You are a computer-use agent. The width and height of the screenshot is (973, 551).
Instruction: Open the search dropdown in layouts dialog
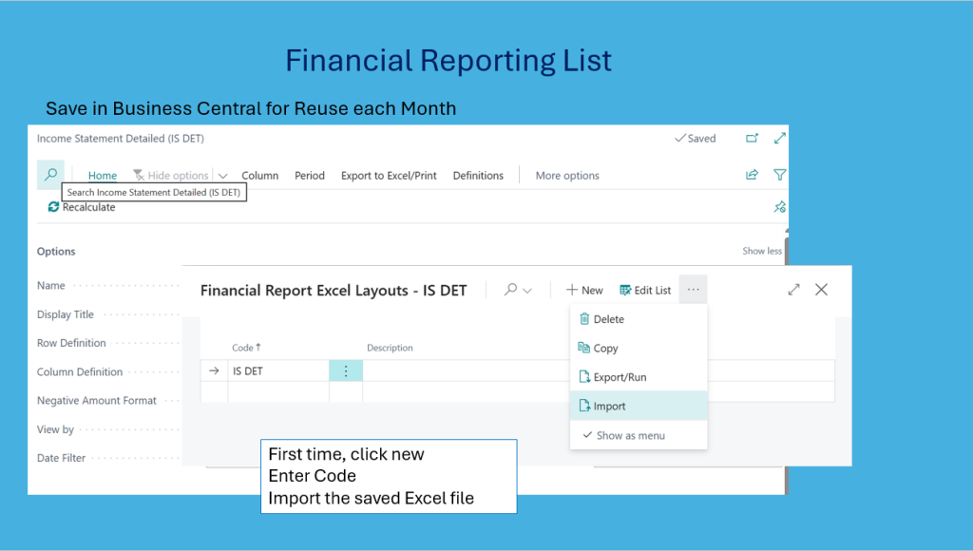[518, 290]
